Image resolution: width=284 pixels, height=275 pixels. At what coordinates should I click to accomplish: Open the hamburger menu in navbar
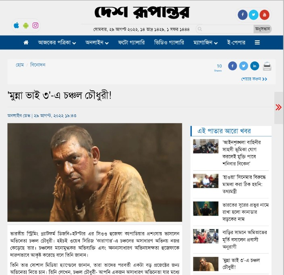coord(257,42)
